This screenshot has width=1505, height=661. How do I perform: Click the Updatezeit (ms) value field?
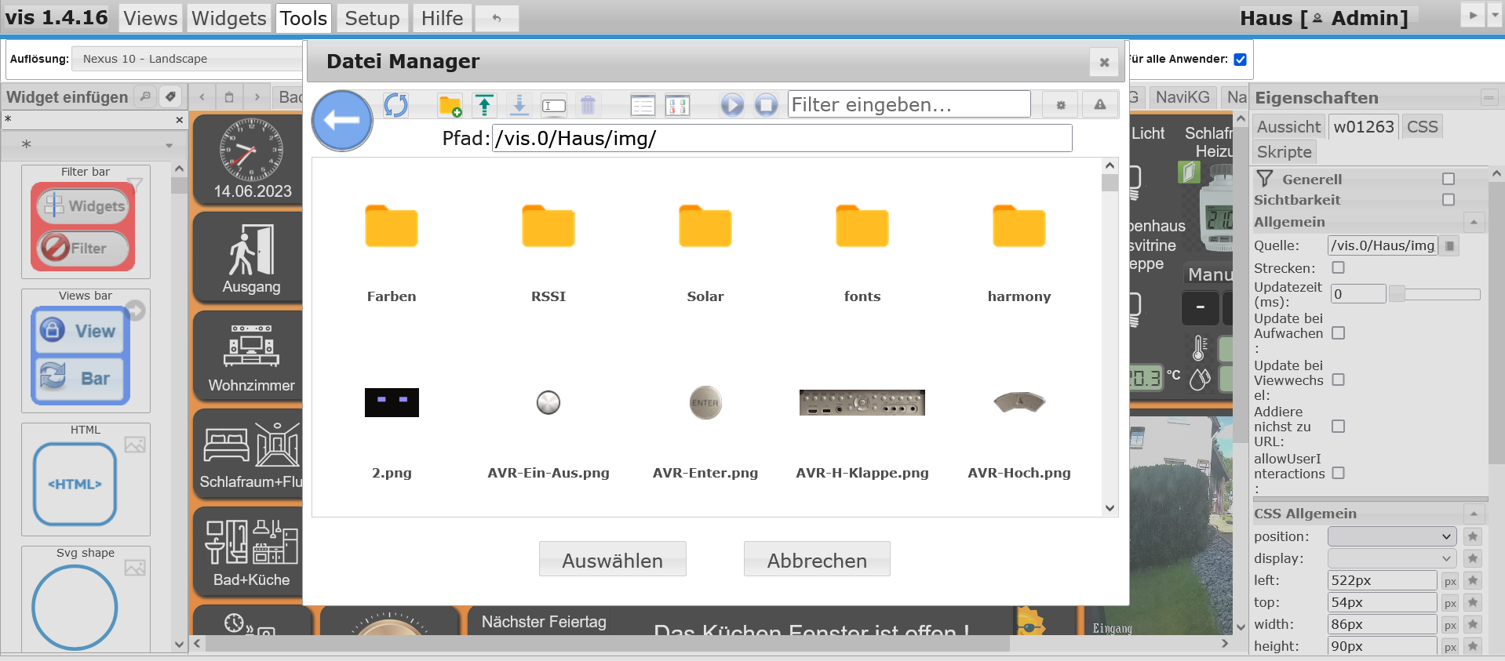[1358, 294]
